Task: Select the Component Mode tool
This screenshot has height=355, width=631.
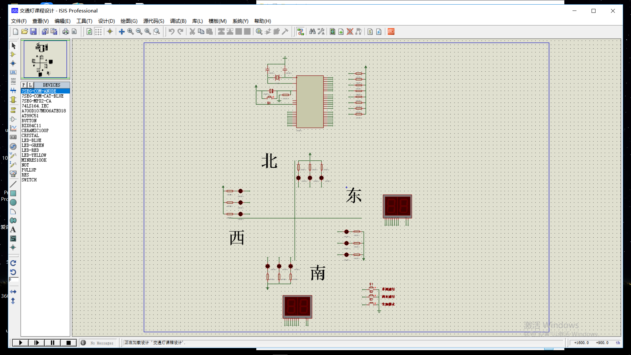Action: click(x=13, y=55)
